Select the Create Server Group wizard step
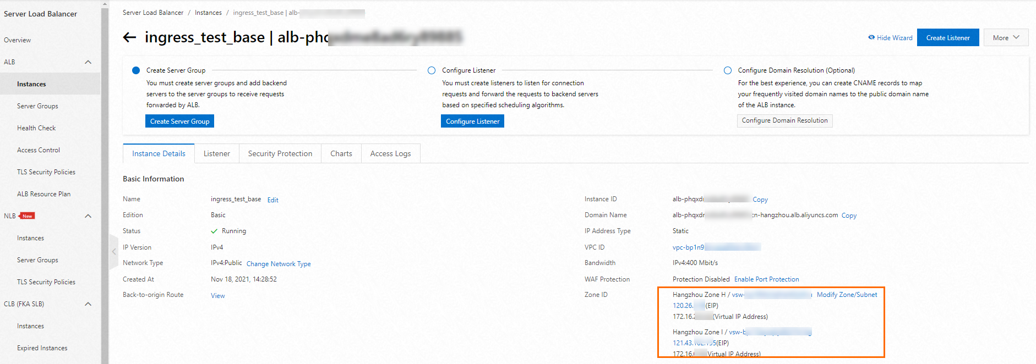Viewport: 1036px width, 364px height. 136,70
